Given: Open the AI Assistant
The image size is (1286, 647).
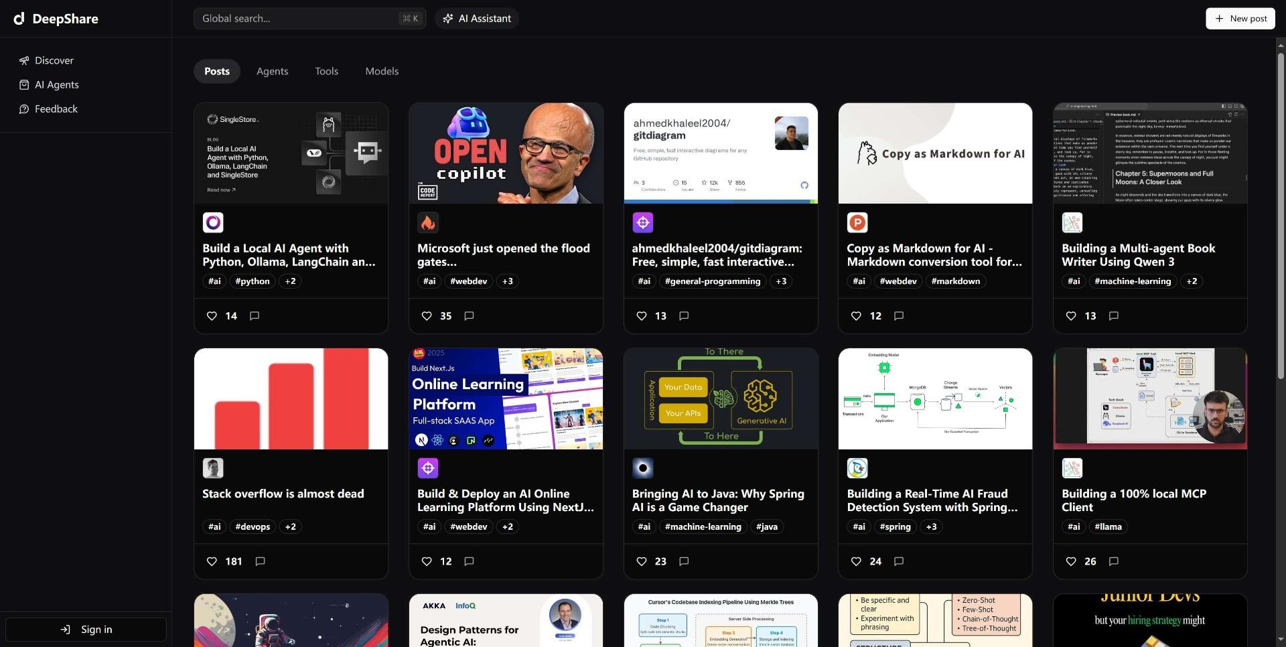Looking at the screenshot, I should [476, 19].
